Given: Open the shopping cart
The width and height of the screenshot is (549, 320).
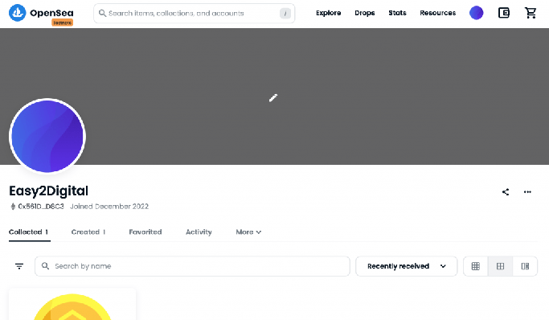Looking at the screenshot, I should pyautogui.click(x=531, y=13).
